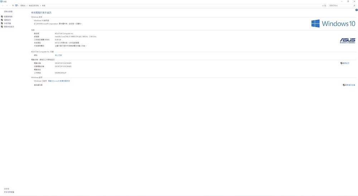
Task: Open Security and Maintenance (安全性與維護) link
Action: [9, 192]
